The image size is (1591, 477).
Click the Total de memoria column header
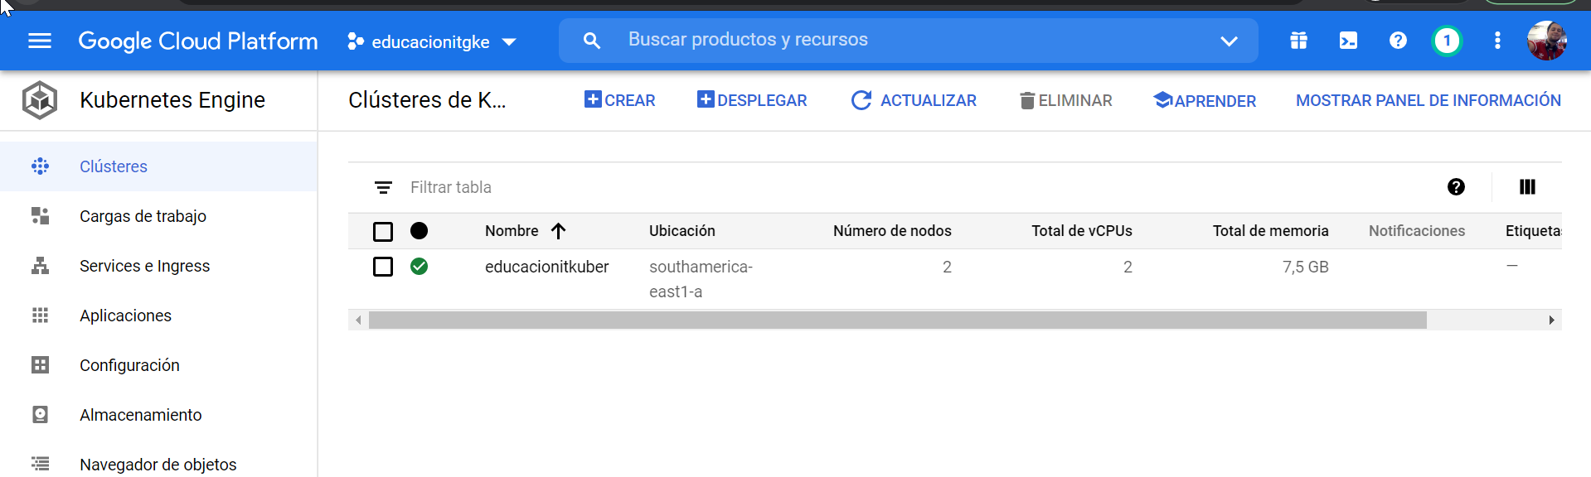1270,231
